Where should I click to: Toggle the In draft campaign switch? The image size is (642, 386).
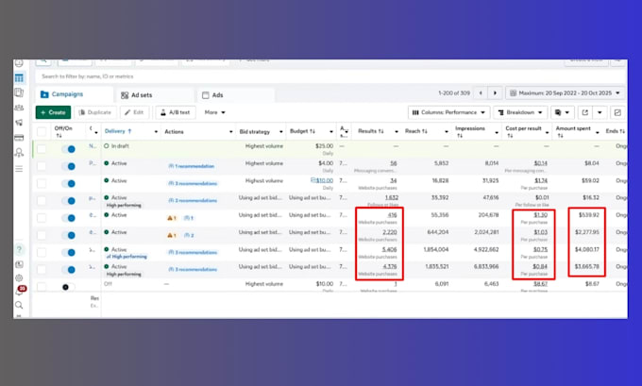[x=68, y=149]
